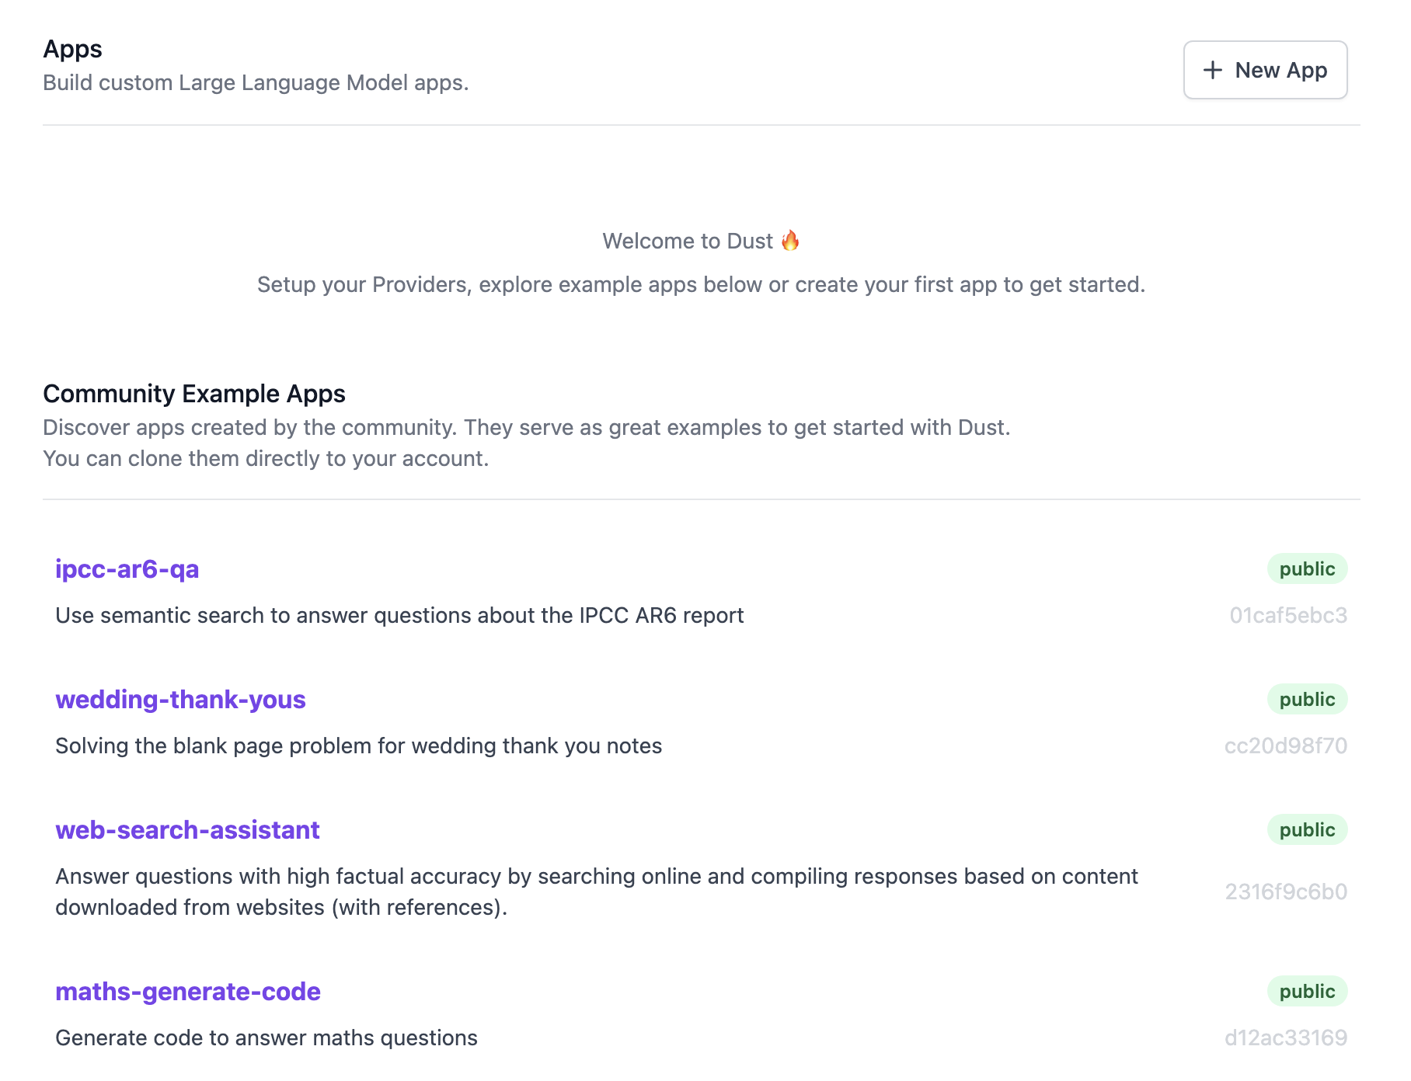1411x1081 pixels.
Task: Open the wedding-thank-yous example app
Action: 180,699
